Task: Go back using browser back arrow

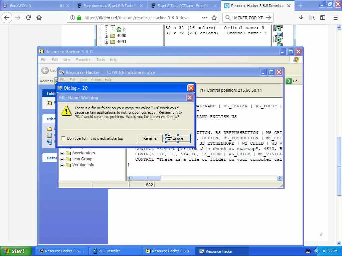Action: coord(7,18)
